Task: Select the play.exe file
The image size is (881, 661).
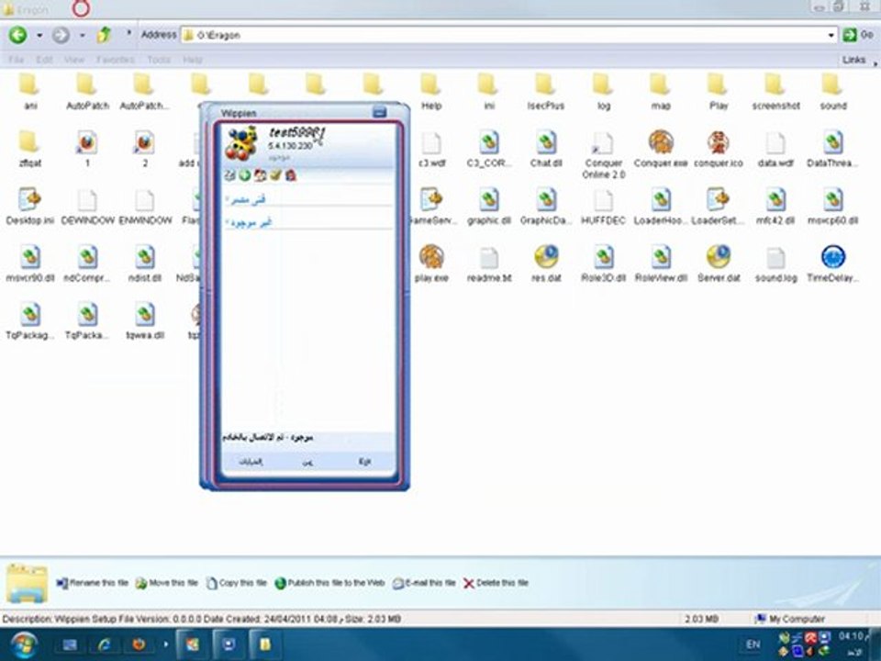Action: coord(431,263)
